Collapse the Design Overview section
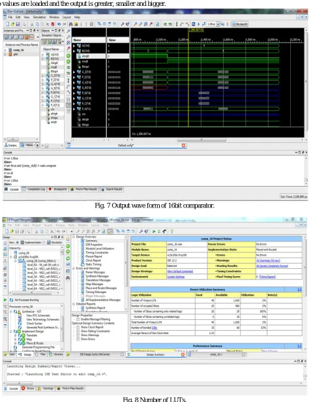The width and height of the screenshot is (311, 402). 74,237
